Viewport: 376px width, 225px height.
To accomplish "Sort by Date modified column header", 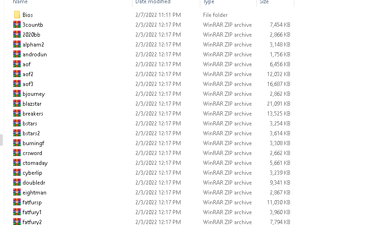I will pyautogui.click(x=153, y=2).
